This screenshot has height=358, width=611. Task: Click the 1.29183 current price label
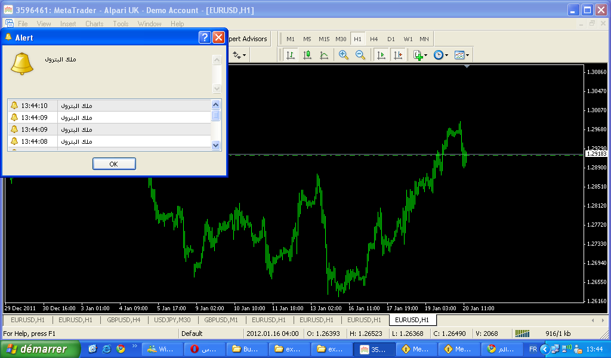597,154
